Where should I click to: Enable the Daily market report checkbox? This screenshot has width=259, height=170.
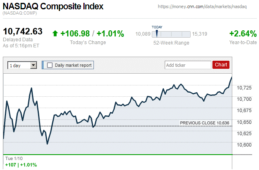50,65
